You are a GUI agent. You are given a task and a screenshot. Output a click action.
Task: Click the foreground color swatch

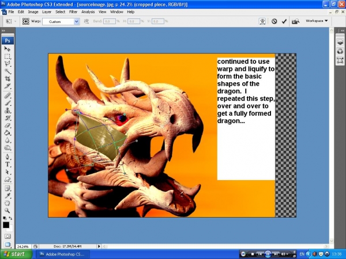coord(6,225)
